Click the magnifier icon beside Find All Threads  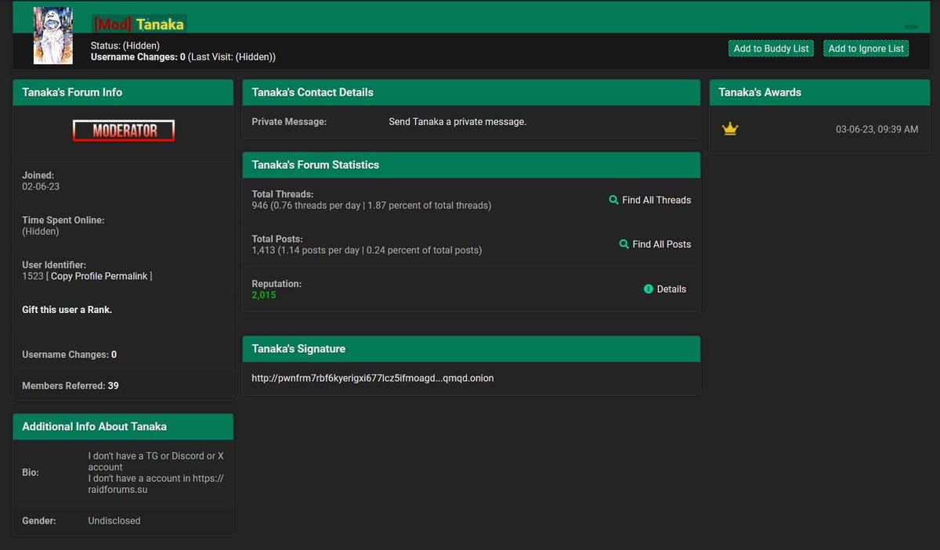click(614, 200)
